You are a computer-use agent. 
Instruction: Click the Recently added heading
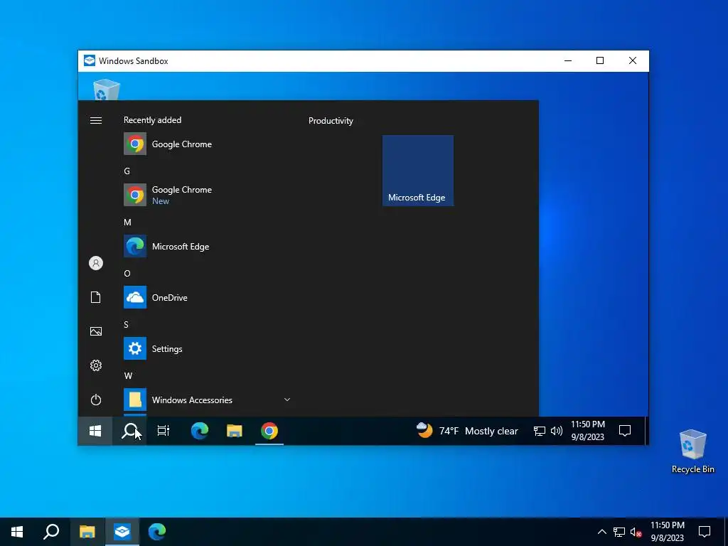pyautogui.click(x=152, y=120)
